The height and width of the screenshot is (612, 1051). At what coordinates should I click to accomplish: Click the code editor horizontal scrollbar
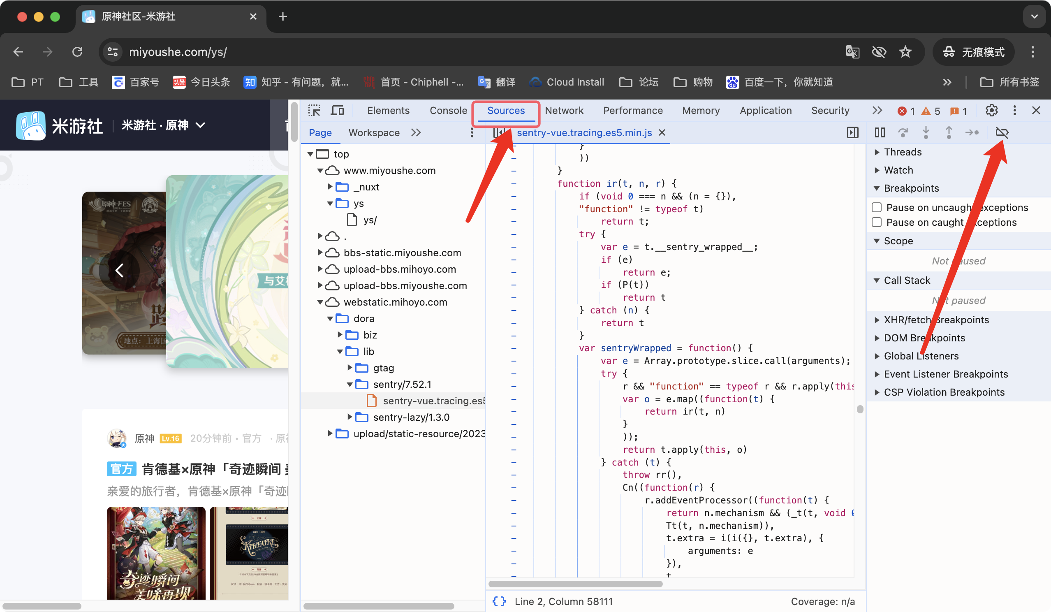pyautogui.click(x=576, y=584)
